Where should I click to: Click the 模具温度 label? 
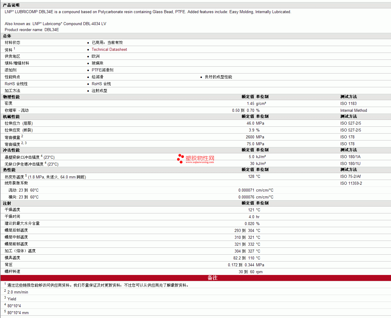[x=12, y=258]
